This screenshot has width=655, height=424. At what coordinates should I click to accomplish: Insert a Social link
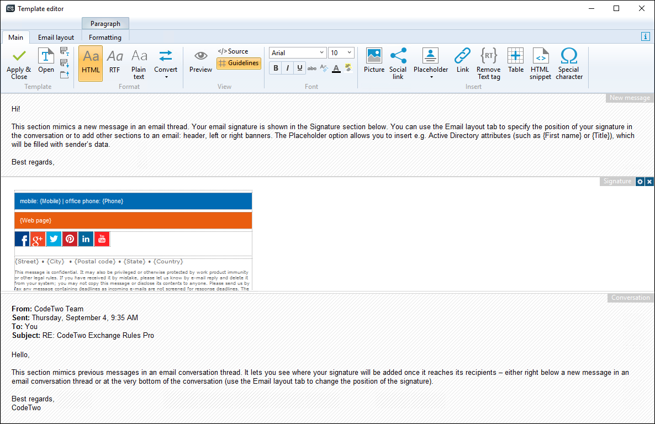point(398,64)
